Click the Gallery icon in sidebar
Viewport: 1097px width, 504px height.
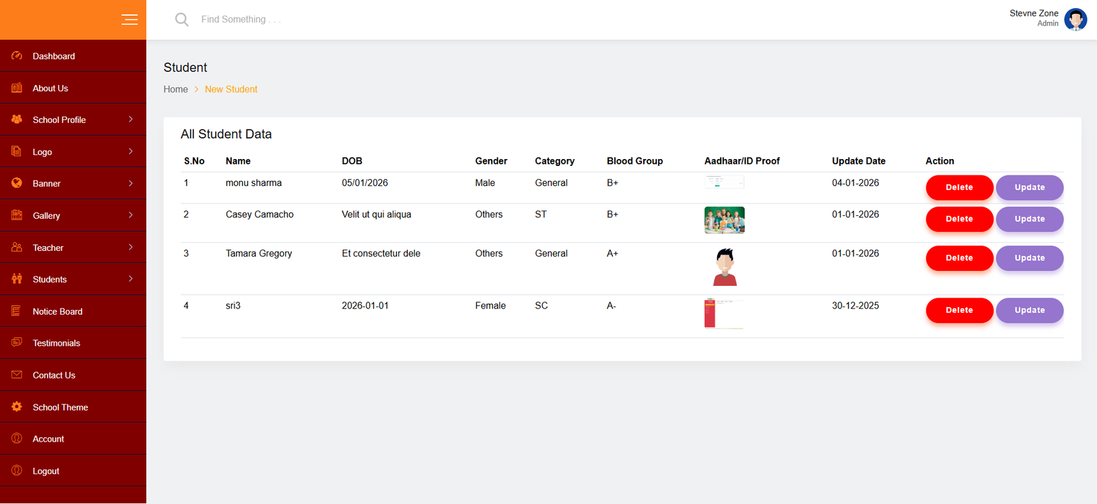[x=17, y=215]
